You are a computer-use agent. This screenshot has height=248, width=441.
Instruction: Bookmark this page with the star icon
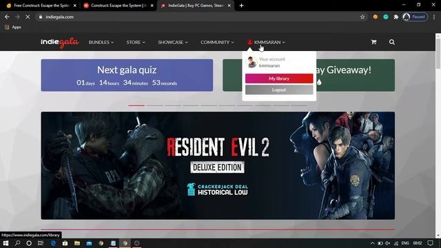362,17
